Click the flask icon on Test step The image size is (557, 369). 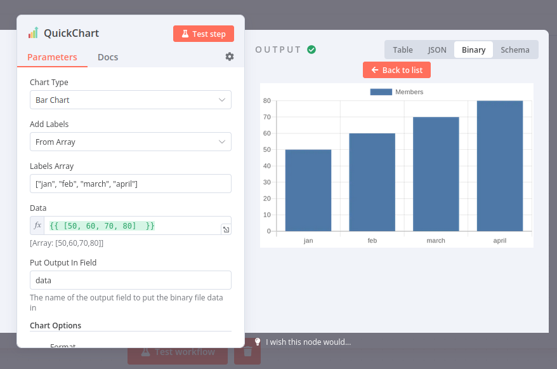187,33
